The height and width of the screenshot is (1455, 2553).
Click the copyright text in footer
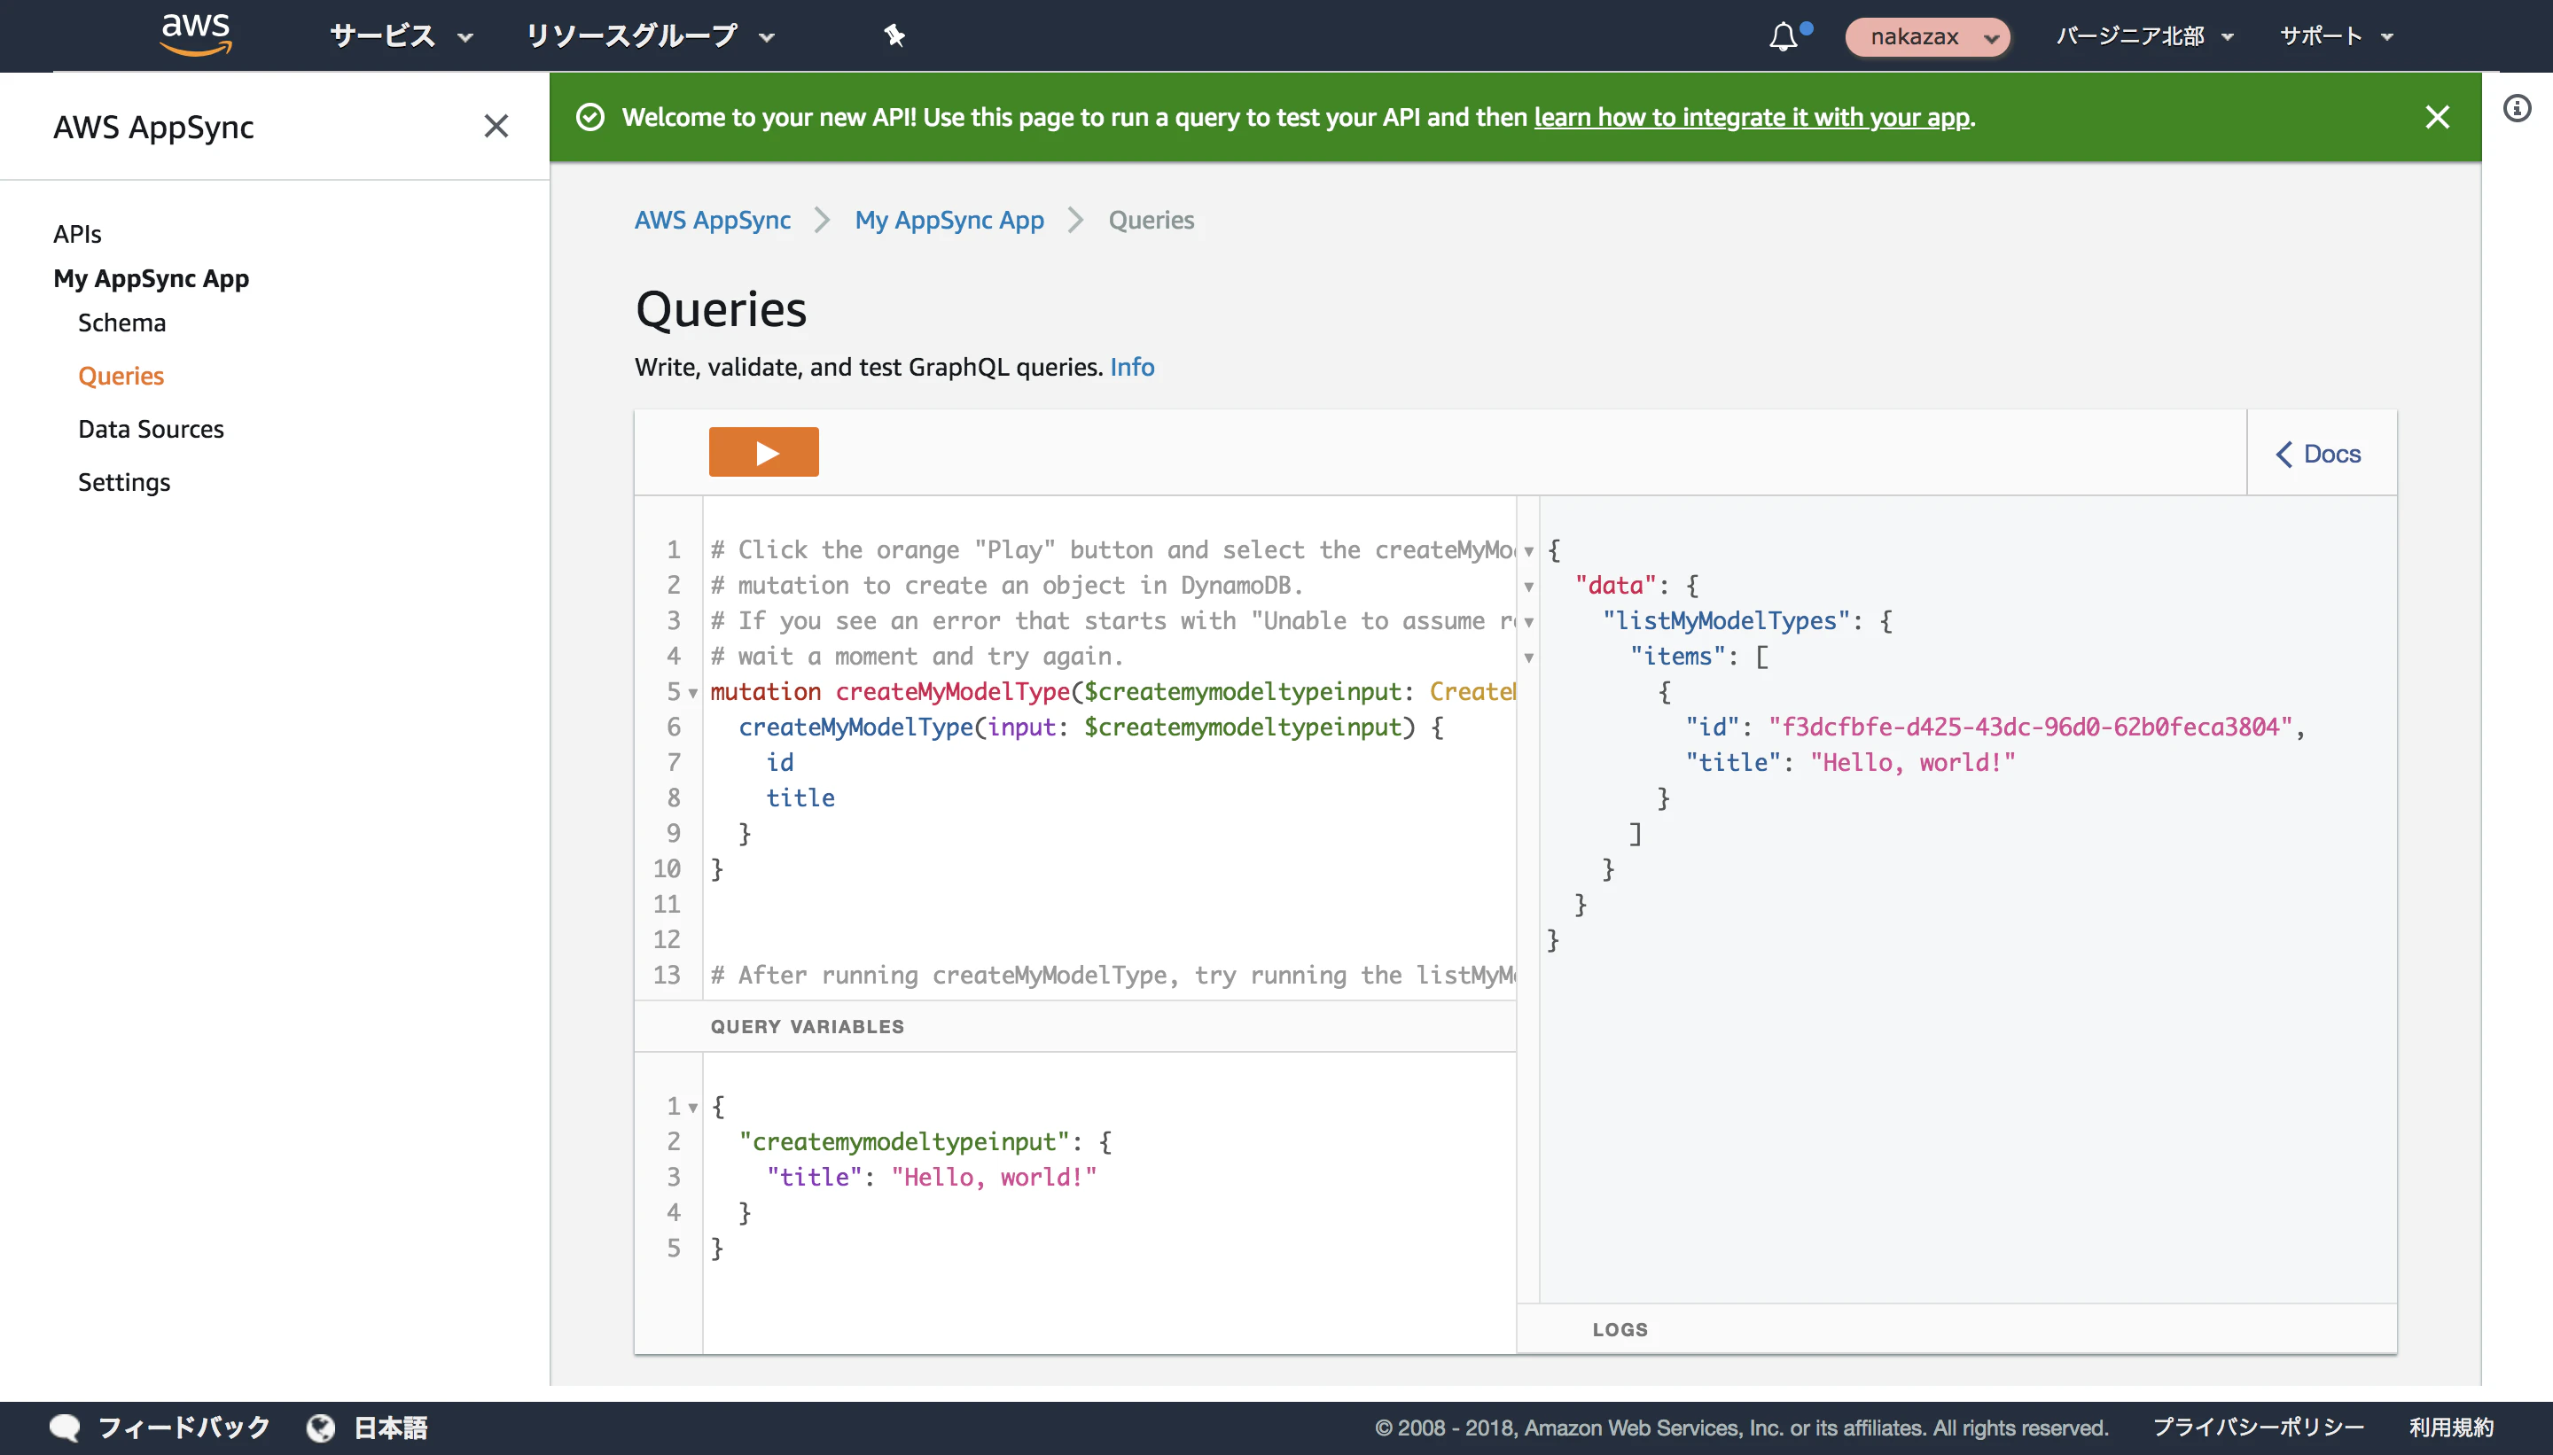1741,1428
